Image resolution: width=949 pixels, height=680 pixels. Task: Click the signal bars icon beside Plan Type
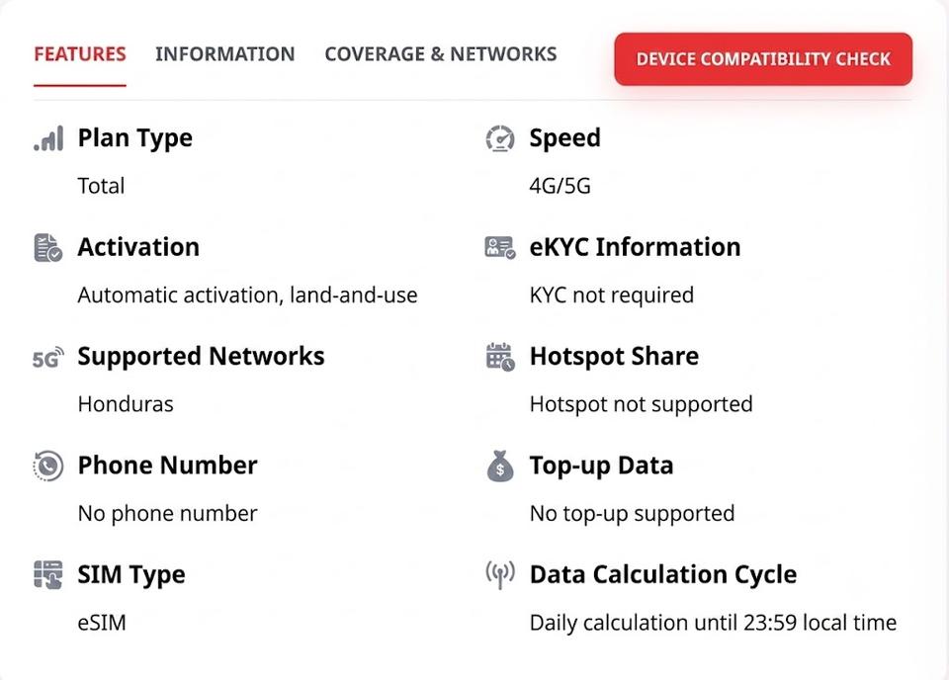tap(48, 138)
